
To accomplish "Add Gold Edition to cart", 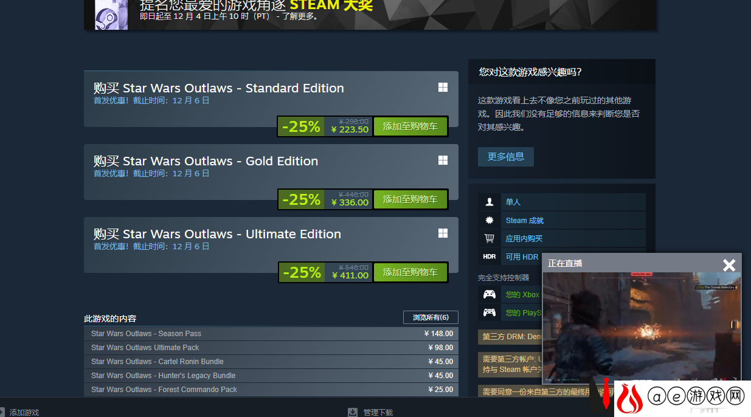I will coord(410,199).
